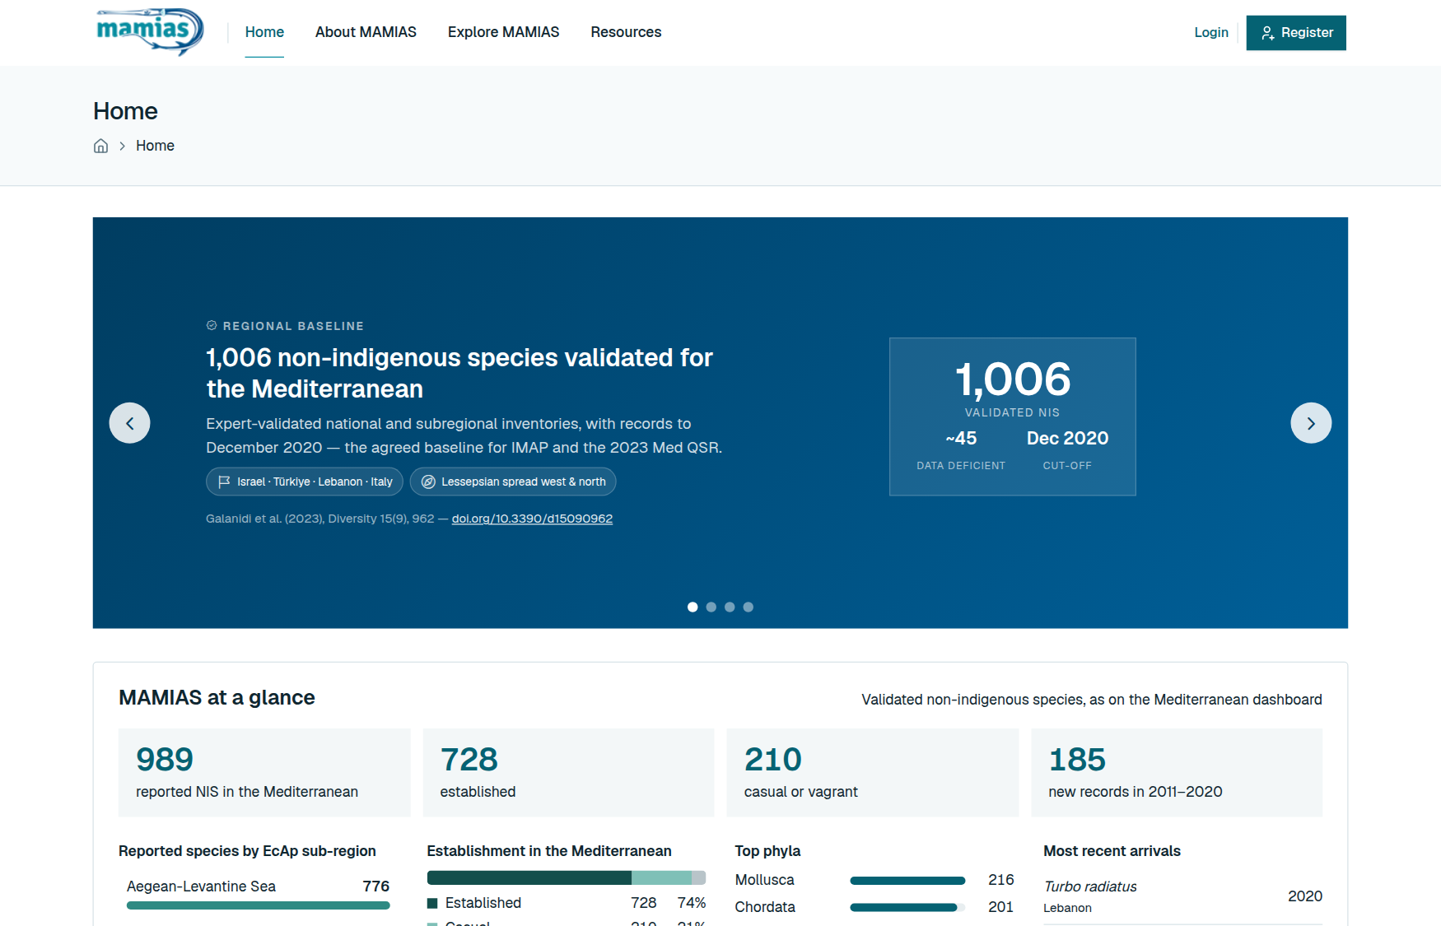Open the Explore MAMIAS menu

(x=503, y=32)
